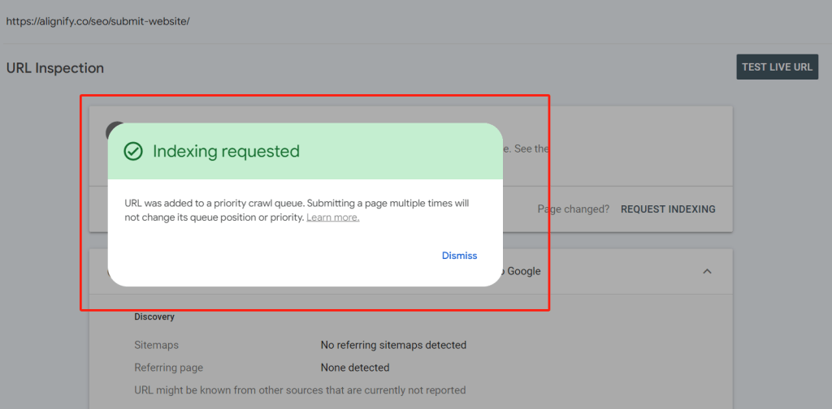Click the Discovery section heading
832x409 pixels.
point(154,317)
